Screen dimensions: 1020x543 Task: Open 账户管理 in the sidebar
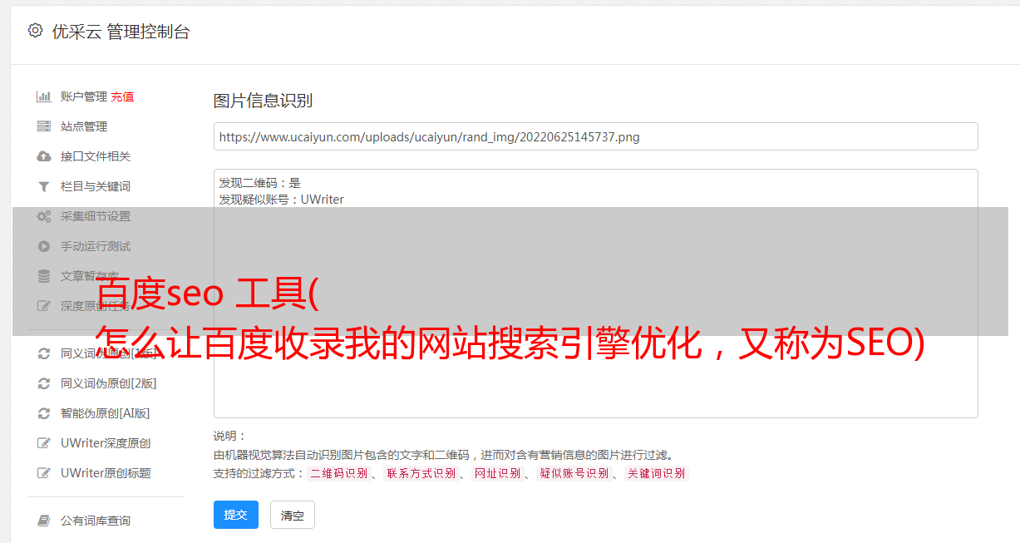pos(84,96)
